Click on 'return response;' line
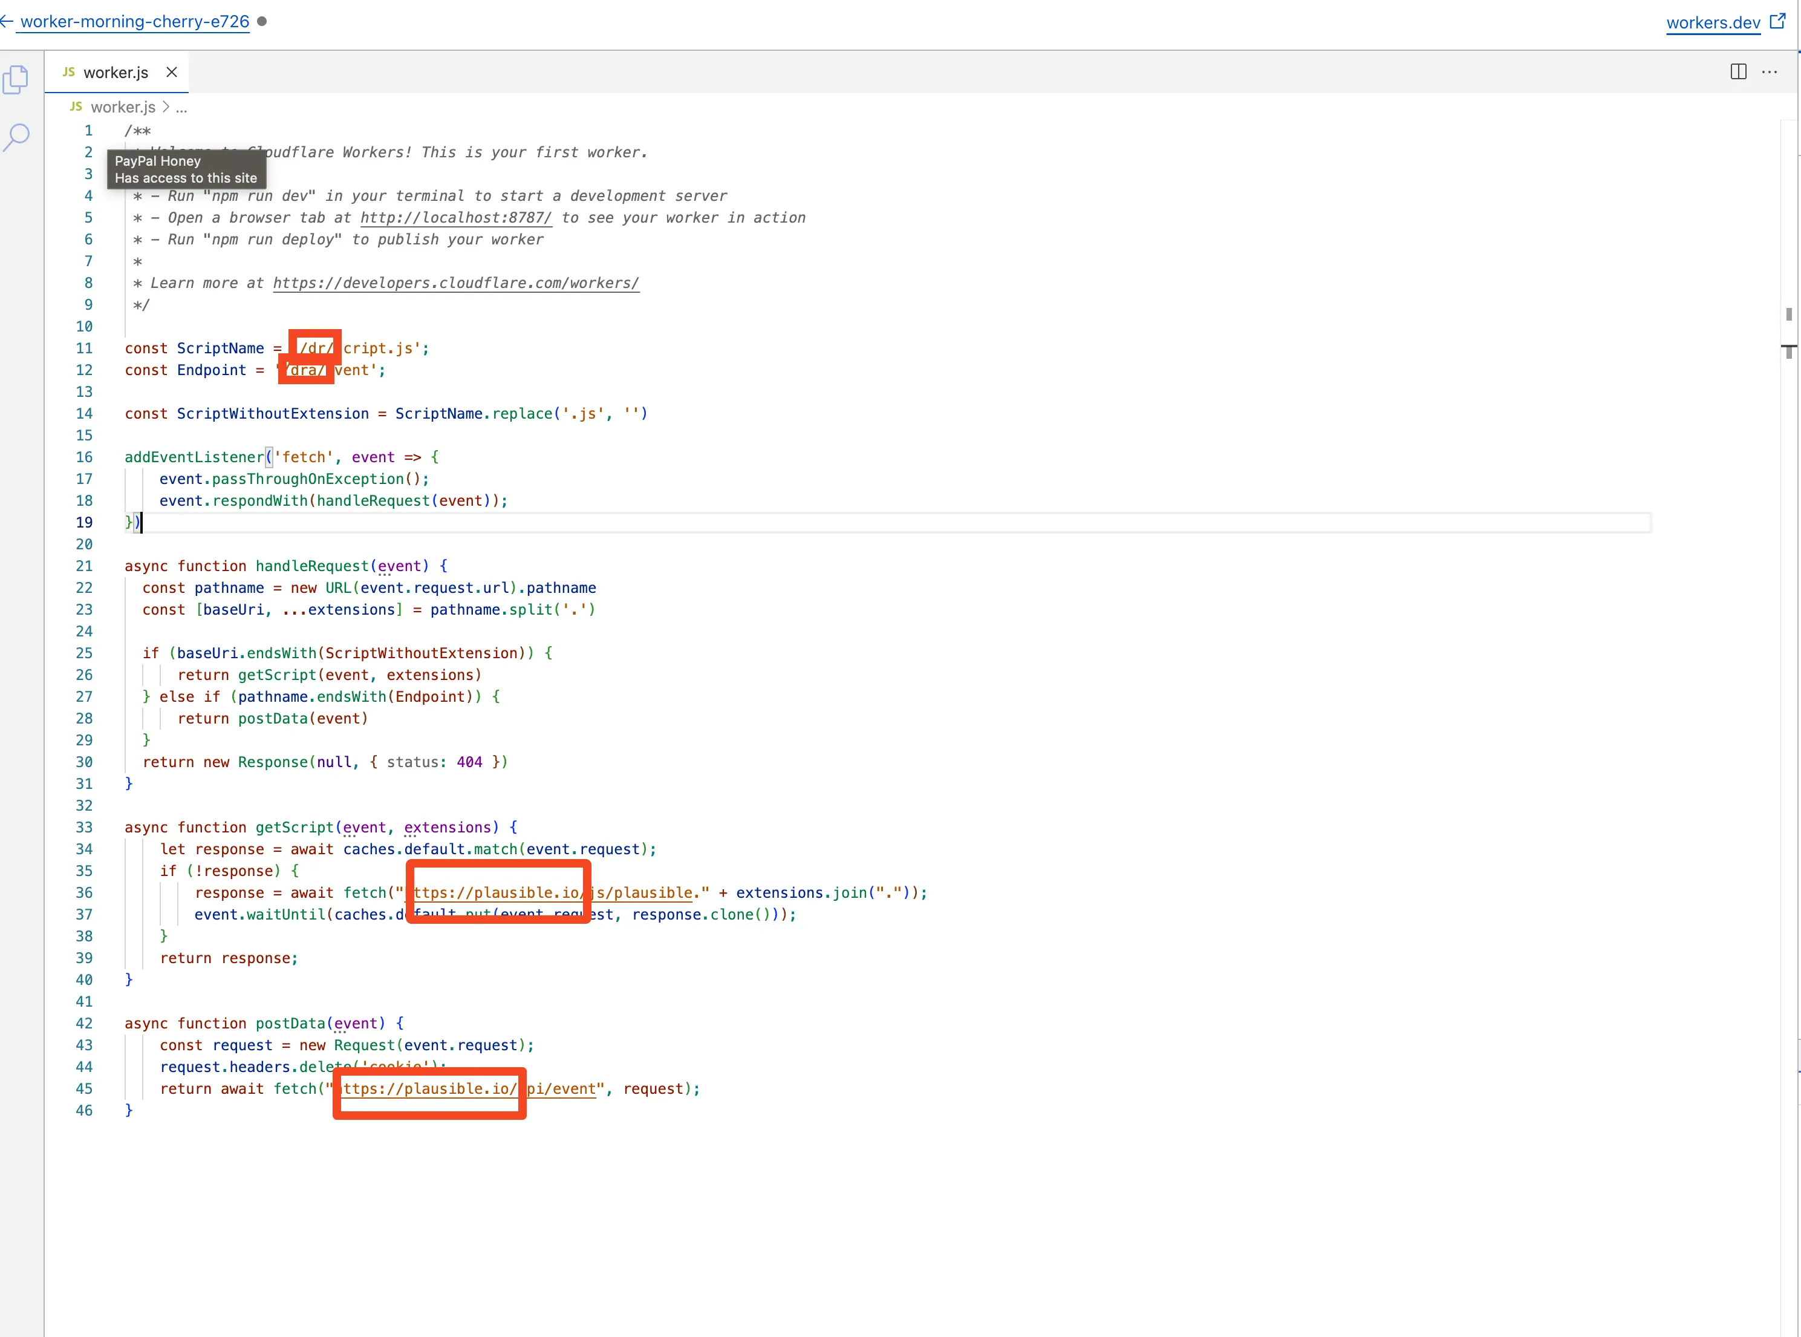1801x1337 pixels. [229, 958]
